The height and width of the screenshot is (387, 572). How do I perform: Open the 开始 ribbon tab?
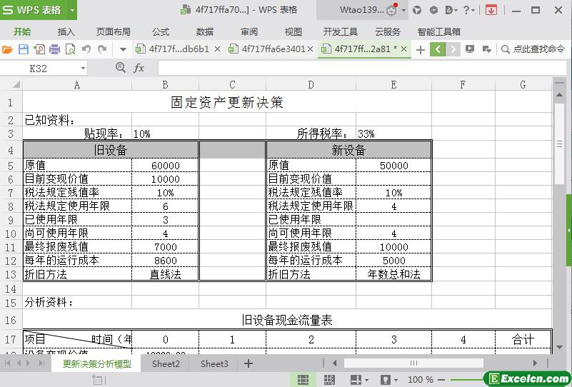point(22,31)
